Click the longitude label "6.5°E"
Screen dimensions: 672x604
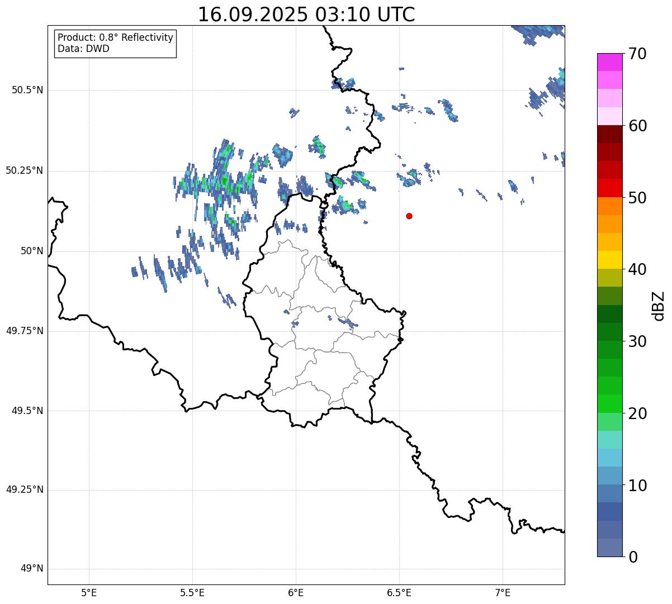pos(400,592)
